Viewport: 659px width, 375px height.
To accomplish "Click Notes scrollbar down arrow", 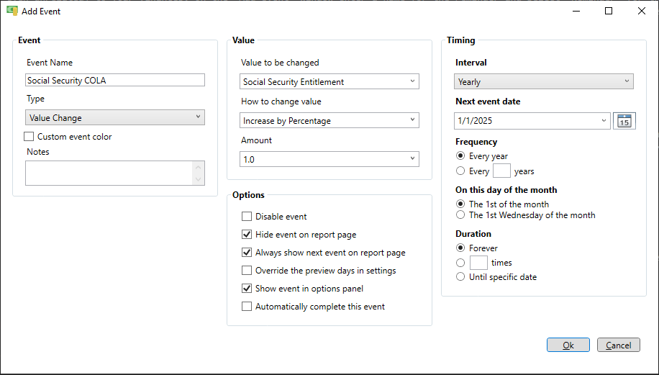I will click(198, 179).
